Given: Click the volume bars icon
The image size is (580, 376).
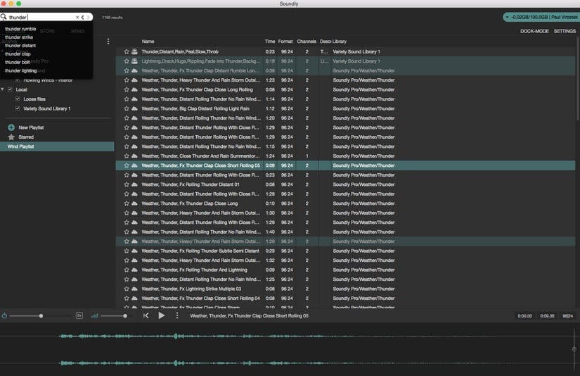Looking at the screenshot, I should pos(95,315).
